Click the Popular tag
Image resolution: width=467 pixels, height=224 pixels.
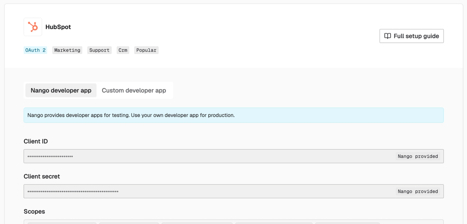[x=146, y=50]
